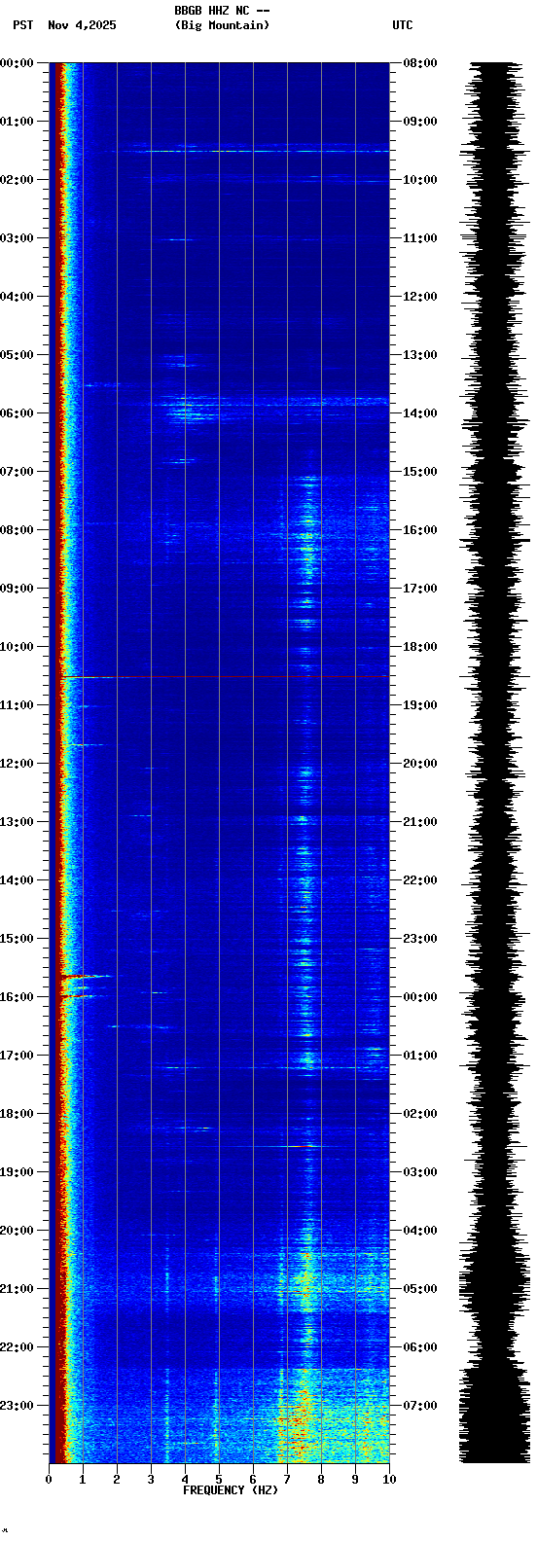Click the 'UTC' timezone label
Image resolution: width=537 pixels, height=1541 pixels.
pyautogui.click(x=403, y=25)
